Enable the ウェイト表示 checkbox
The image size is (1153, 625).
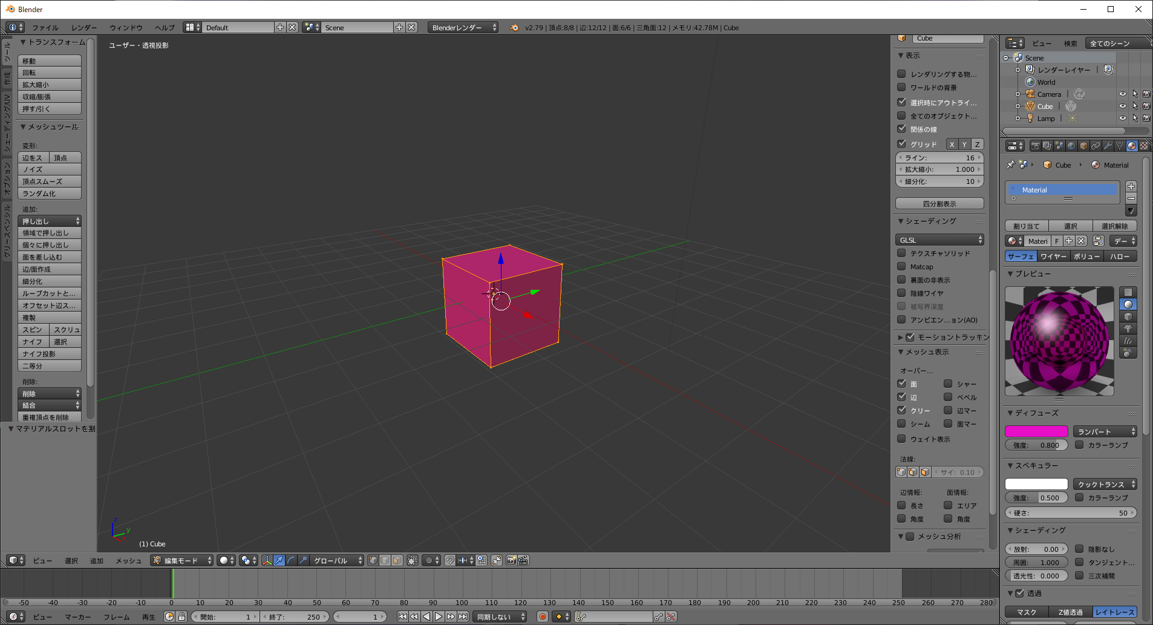point(902,439)
